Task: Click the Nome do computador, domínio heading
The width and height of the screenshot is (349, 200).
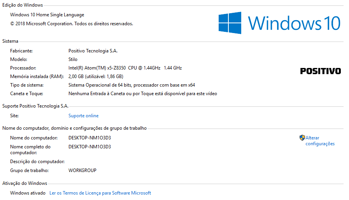Action: point(75,128)
